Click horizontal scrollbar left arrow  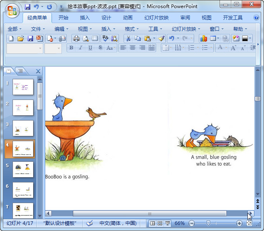49,214
